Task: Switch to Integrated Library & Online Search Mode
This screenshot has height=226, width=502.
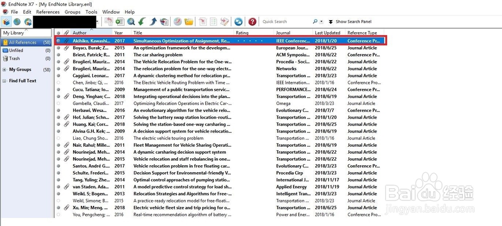Action: 28,22
